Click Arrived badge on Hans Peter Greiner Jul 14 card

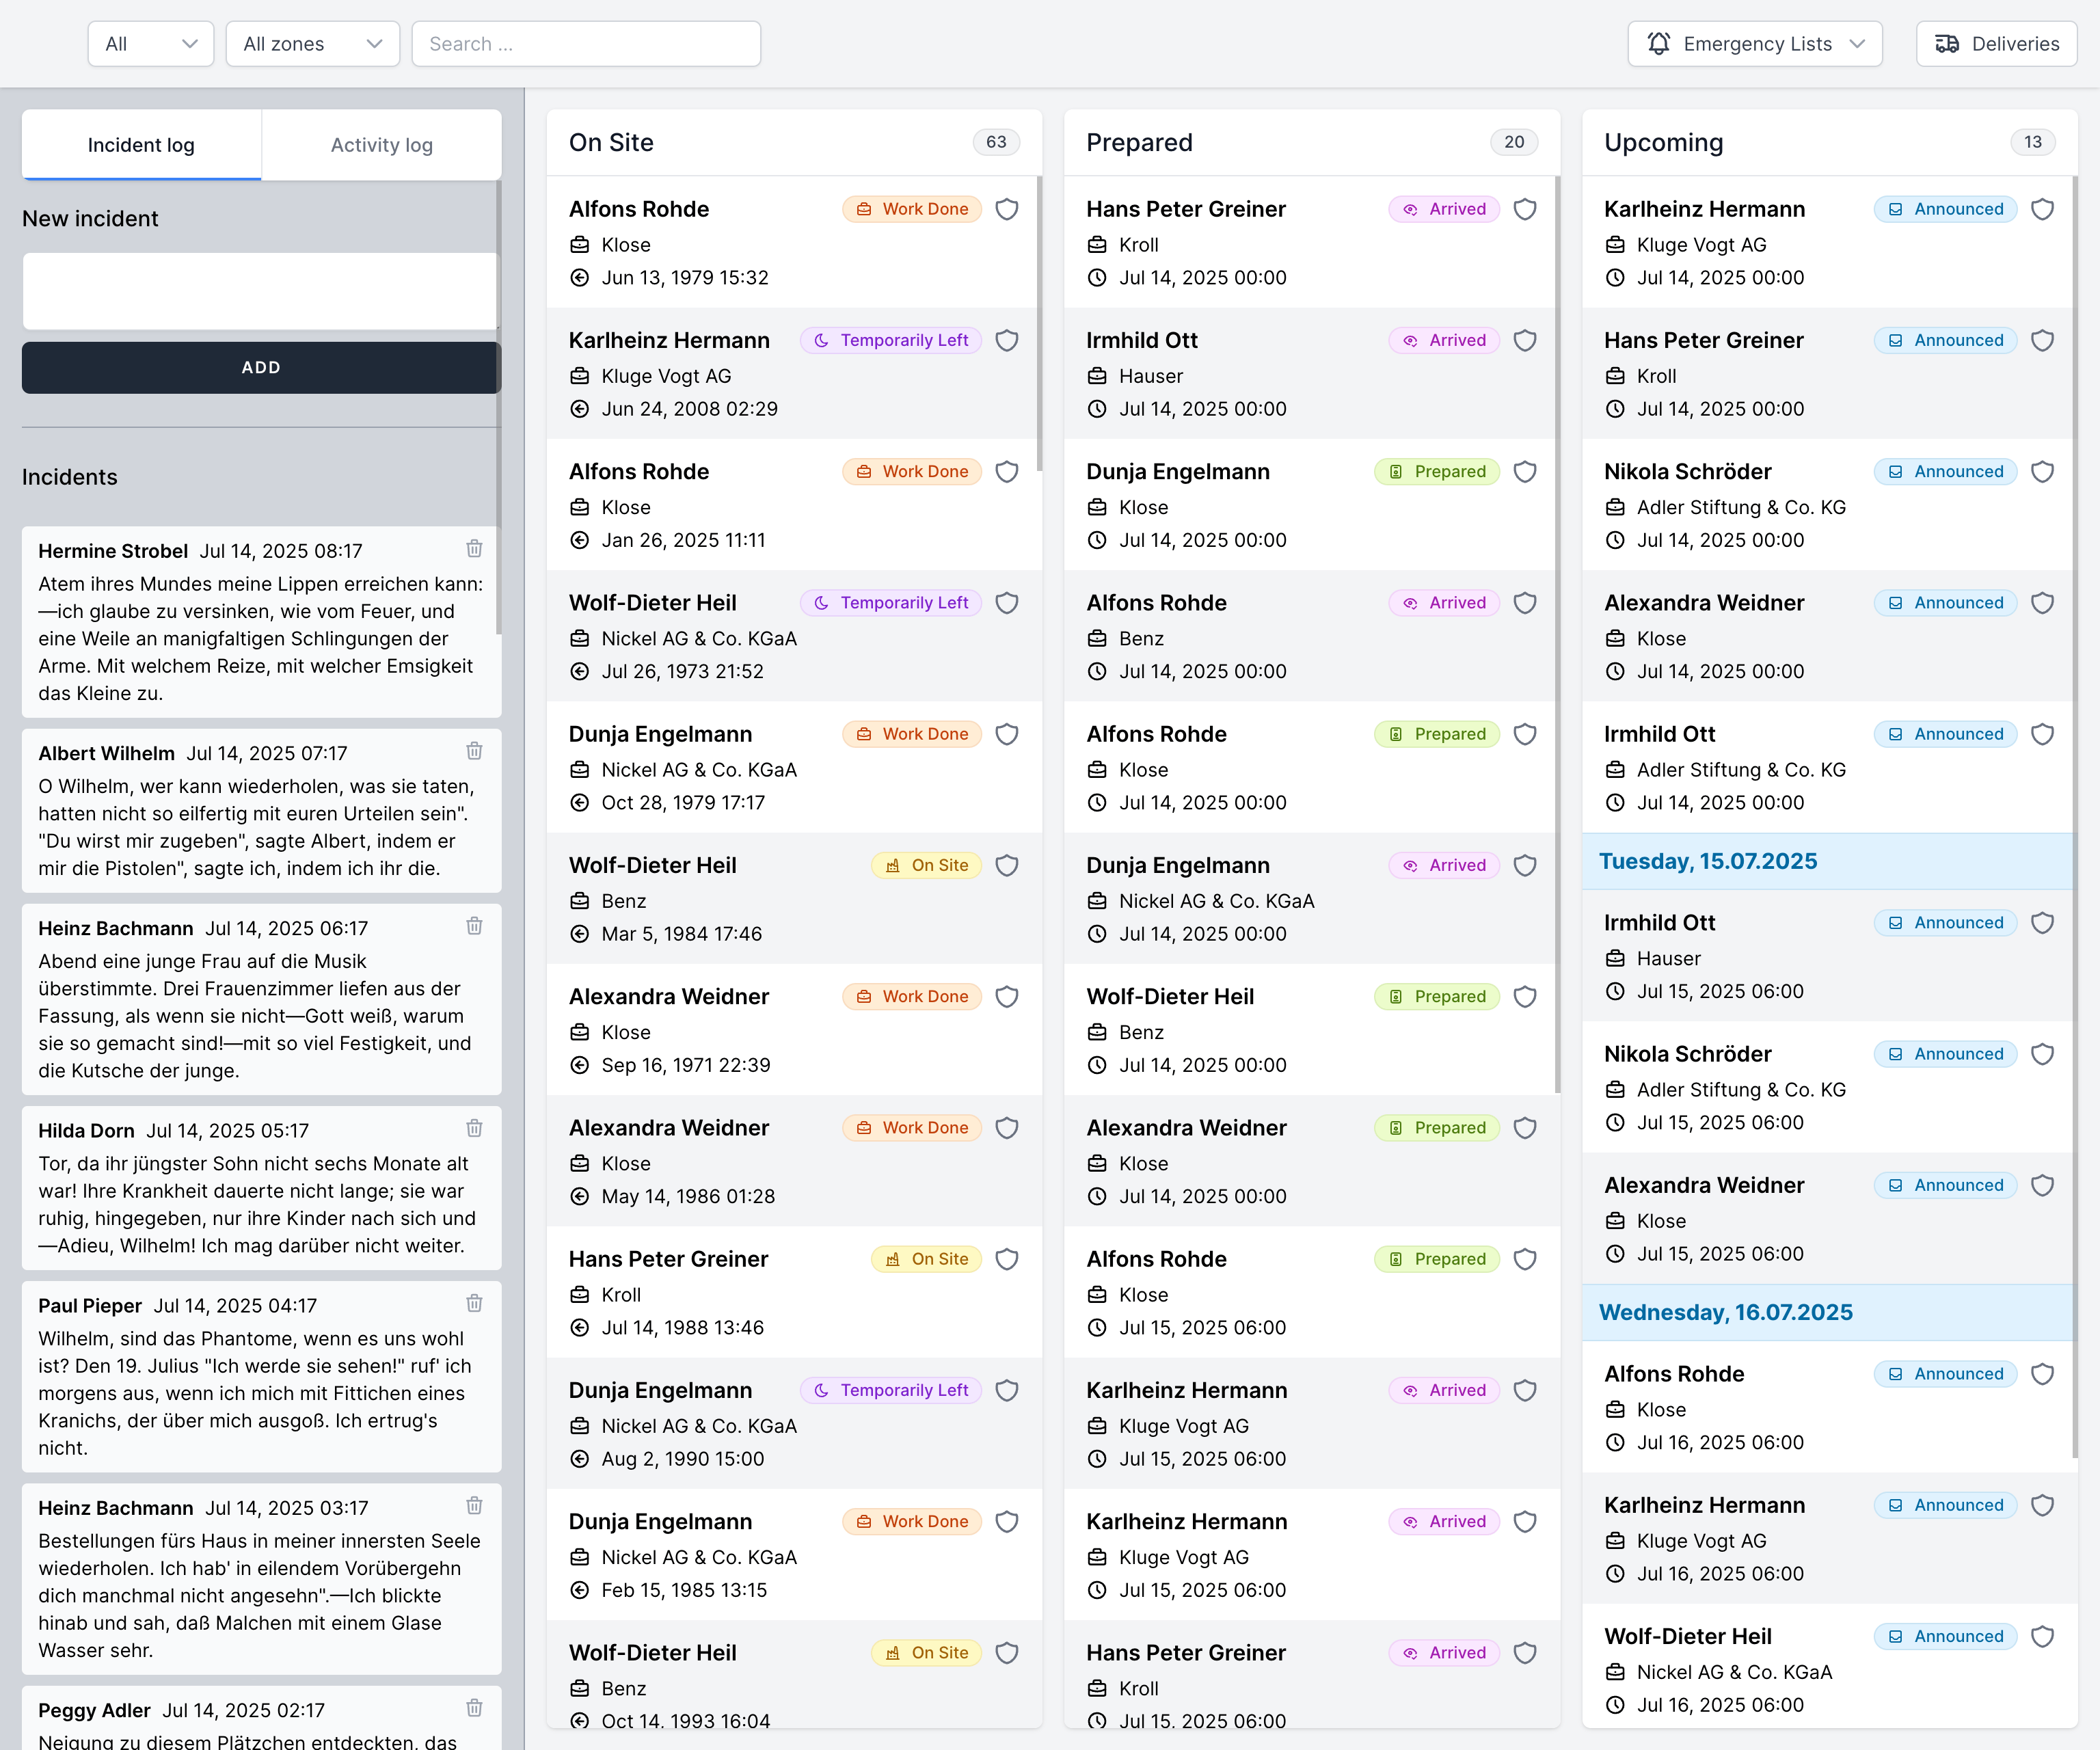pos(1444,209)
